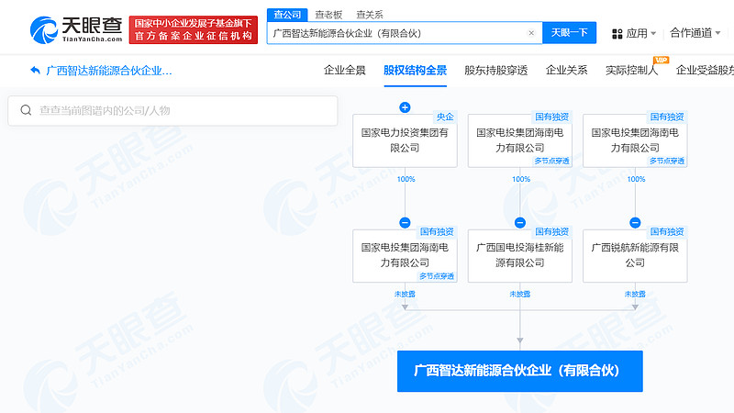734x413 pixels.
Task: Open the 应用 grid icon
Action: point(617,34)
